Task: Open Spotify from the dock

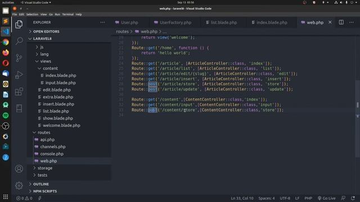Action: click(x=6, y=116)
